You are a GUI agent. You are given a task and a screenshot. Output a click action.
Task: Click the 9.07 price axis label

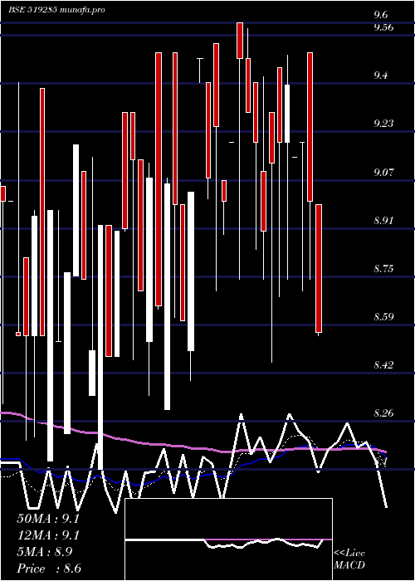(x=383, y=173)
